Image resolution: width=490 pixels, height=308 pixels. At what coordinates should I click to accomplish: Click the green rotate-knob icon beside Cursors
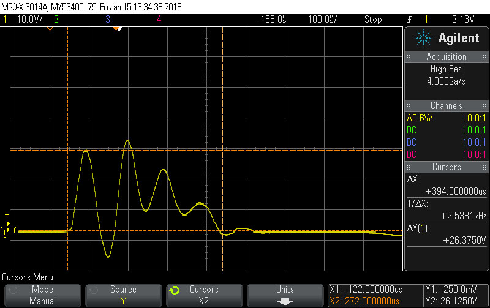(174, 290)
